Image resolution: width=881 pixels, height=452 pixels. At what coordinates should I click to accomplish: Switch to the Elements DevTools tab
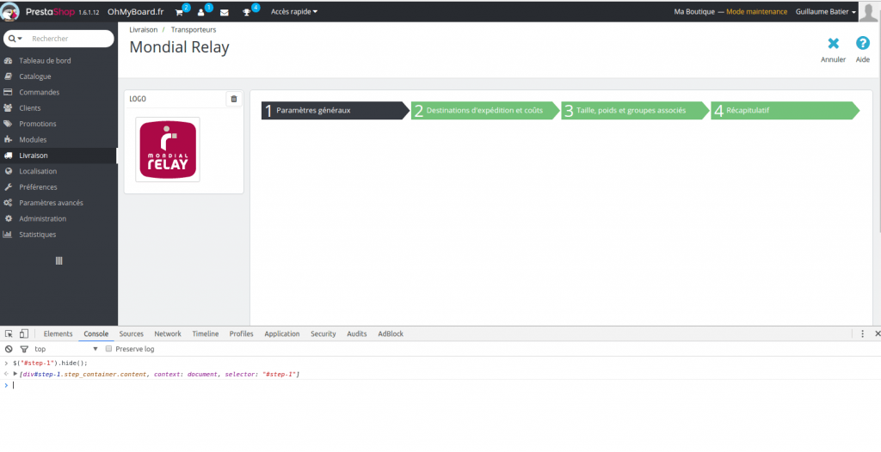[58, 333]
